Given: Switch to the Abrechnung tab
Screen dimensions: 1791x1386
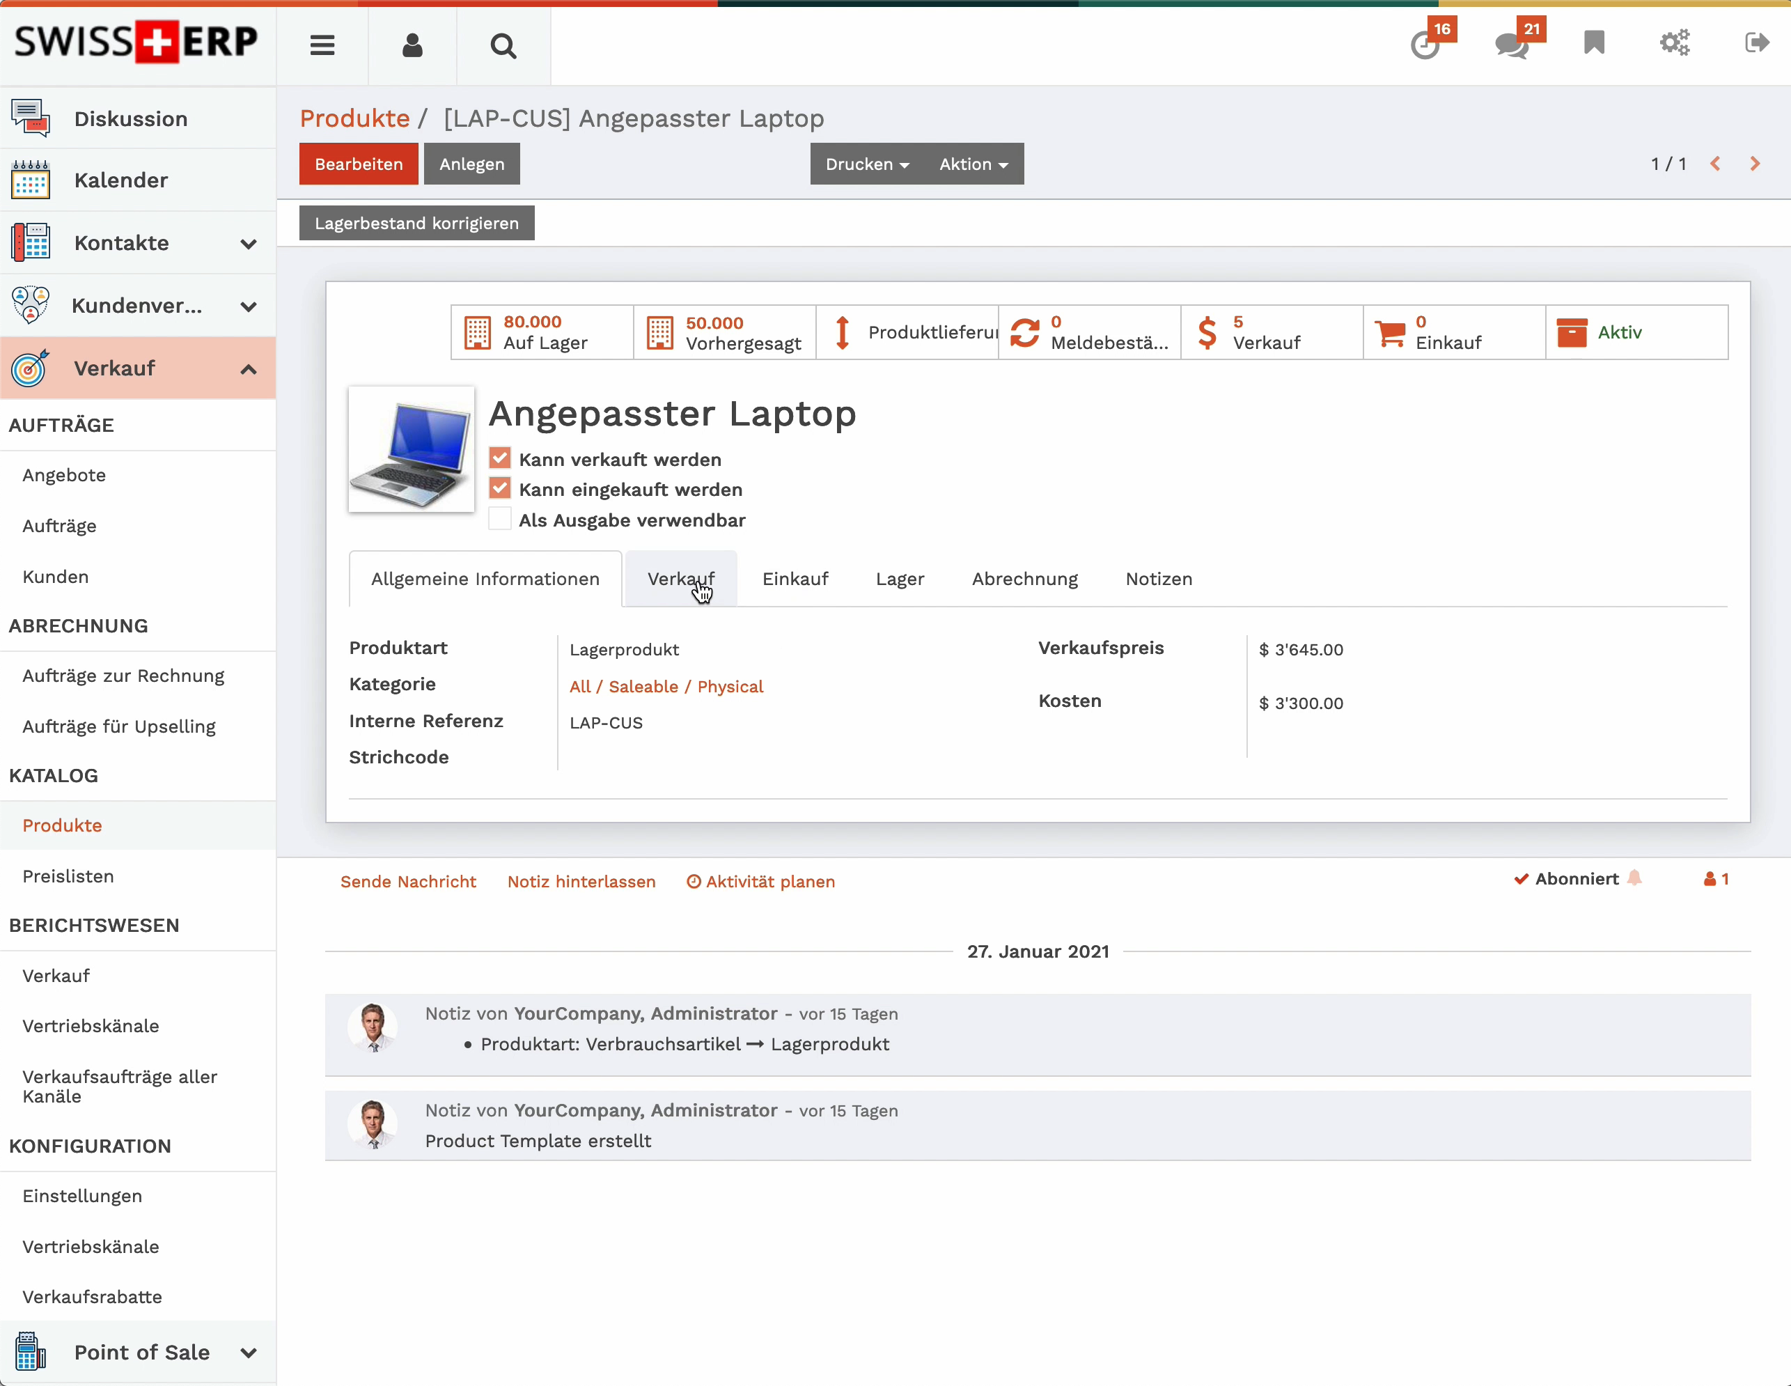Looking at the screenshot, I should click(1024, 579).
